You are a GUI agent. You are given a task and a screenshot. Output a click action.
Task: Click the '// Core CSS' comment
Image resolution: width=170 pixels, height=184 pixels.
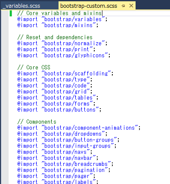pyautogui.click(x=34, y=68)
